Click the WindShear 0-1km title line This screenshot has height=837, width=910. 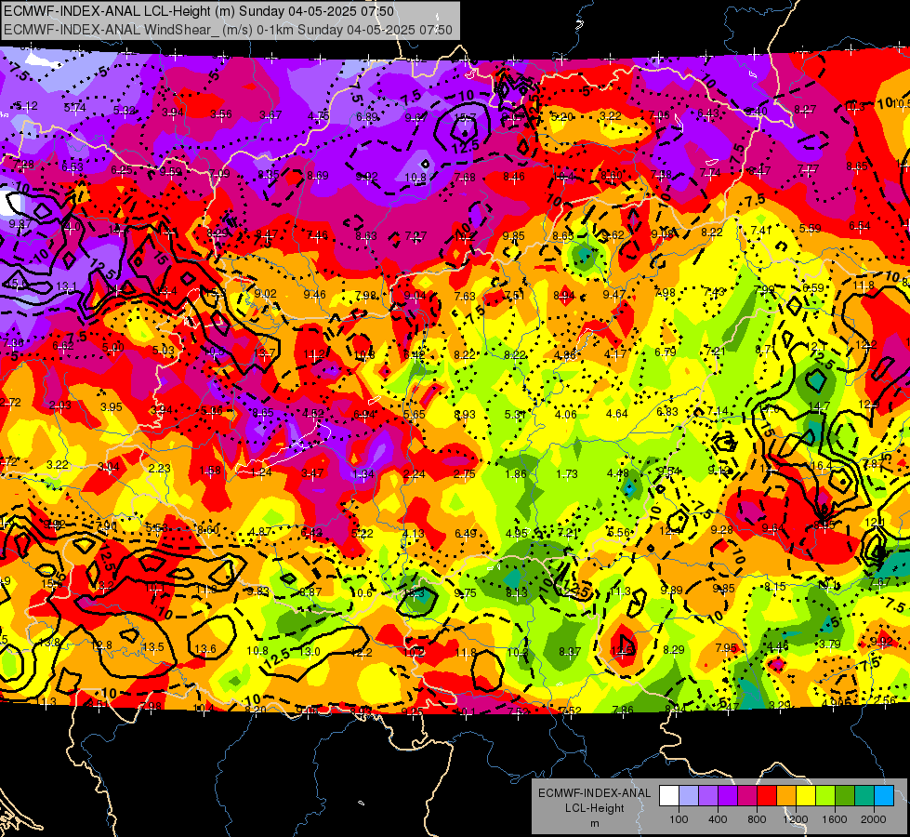point(228,30)
